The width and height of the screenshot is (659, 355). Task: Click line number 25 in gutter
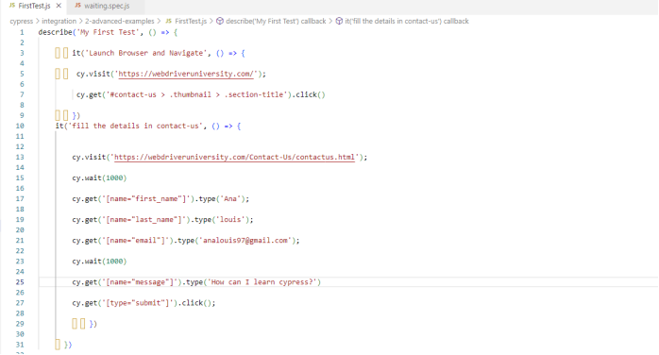point(20,282)
